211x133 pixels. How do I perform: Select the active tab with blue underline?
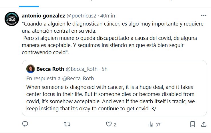29,3
